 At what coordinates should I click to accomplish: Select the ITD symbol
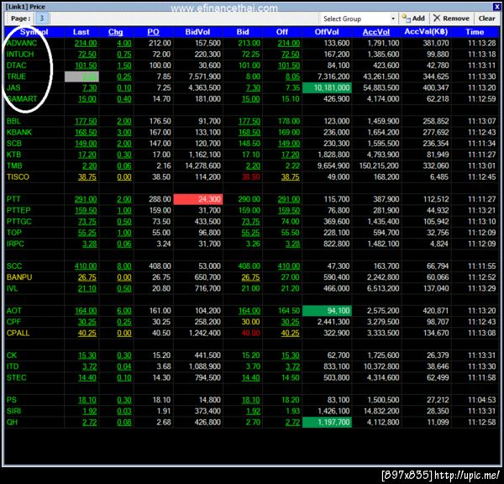[x=13, y=366]
